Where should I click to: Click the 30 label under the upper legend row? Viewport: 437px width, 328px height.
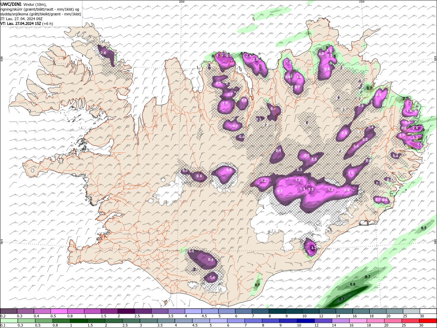coord(422,316)
